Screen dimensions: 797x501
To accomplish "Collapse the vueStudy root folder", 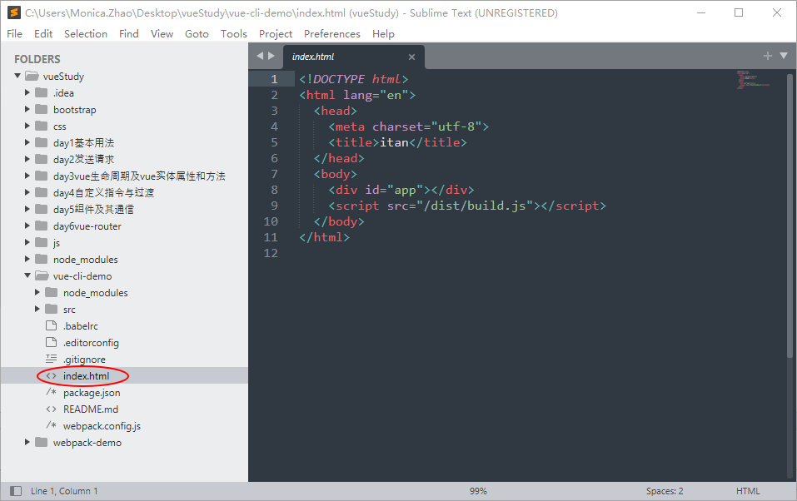I will coord(17,76).
